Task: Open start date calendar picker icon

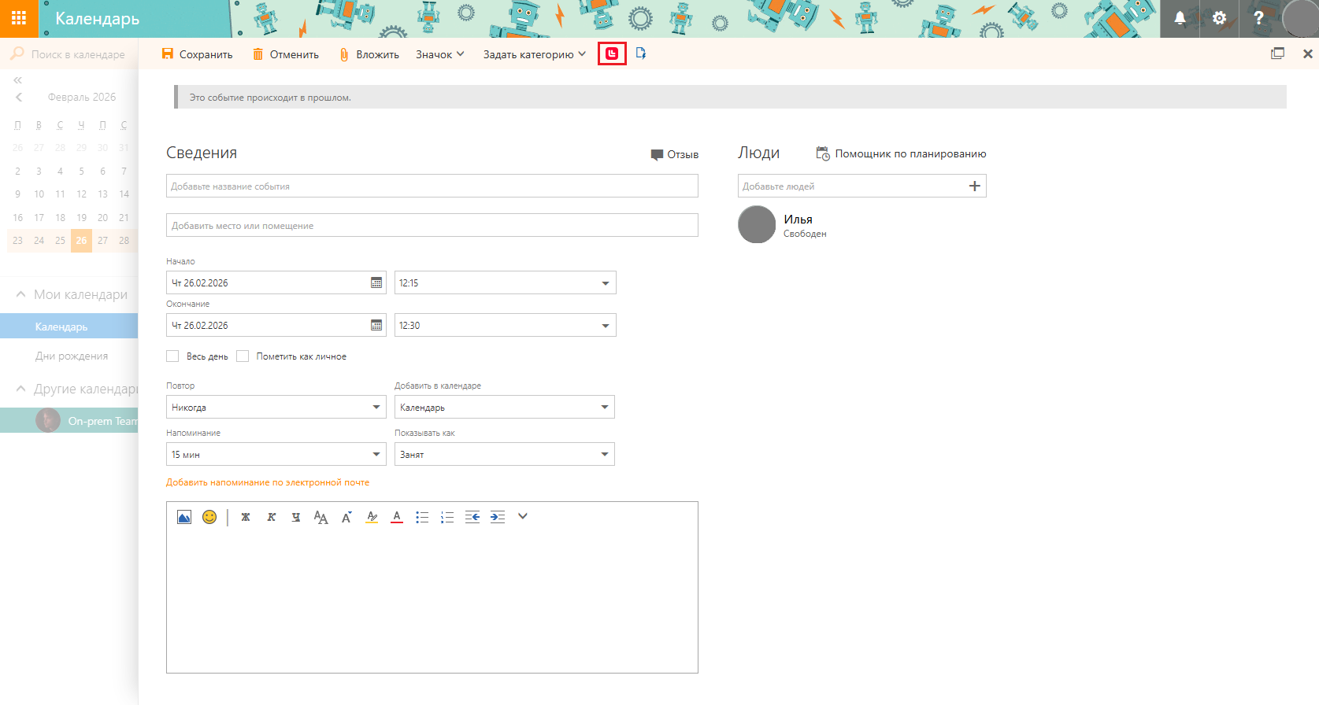Action: 376,282
